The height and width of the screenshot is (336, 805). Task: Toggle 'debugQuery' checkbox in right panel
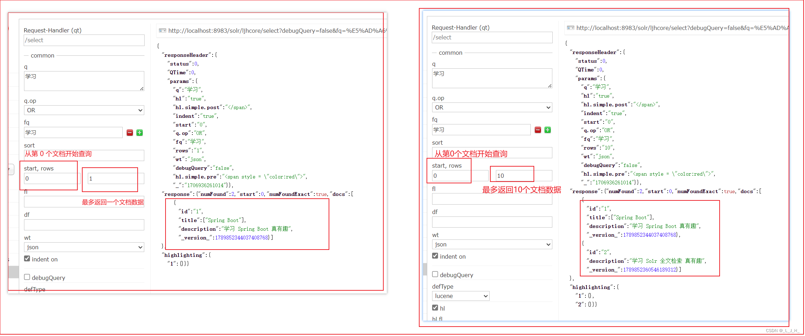pyautogui.click(x=435, y=274)
